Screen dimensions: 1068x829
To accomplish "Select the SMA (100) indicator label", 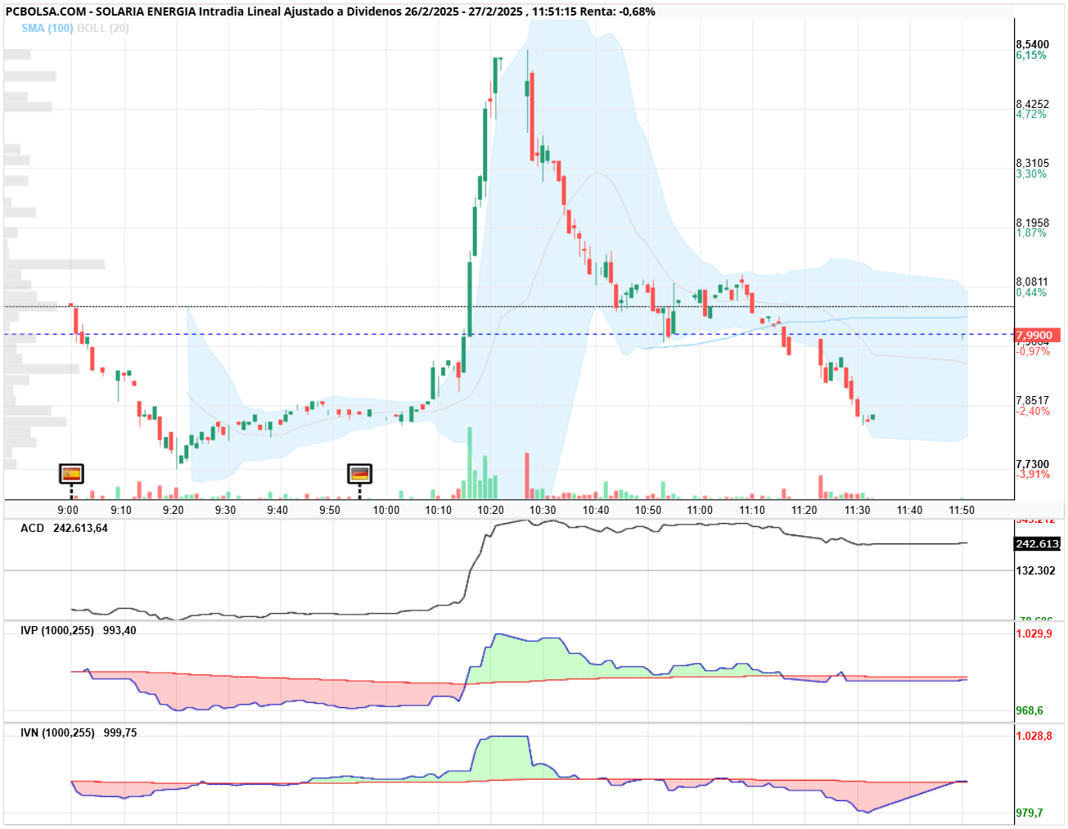I will (47, 28).
